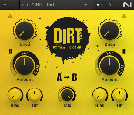This screenshot has width=134, height=115.
Task: Toggle the left parallel bars icon
Action: coord(10,51)
